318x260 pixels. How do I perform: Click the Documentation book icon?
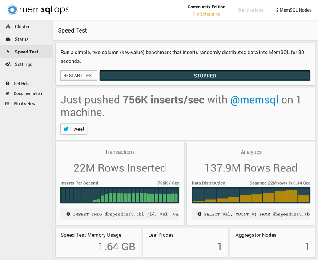[x=8, y=93]
